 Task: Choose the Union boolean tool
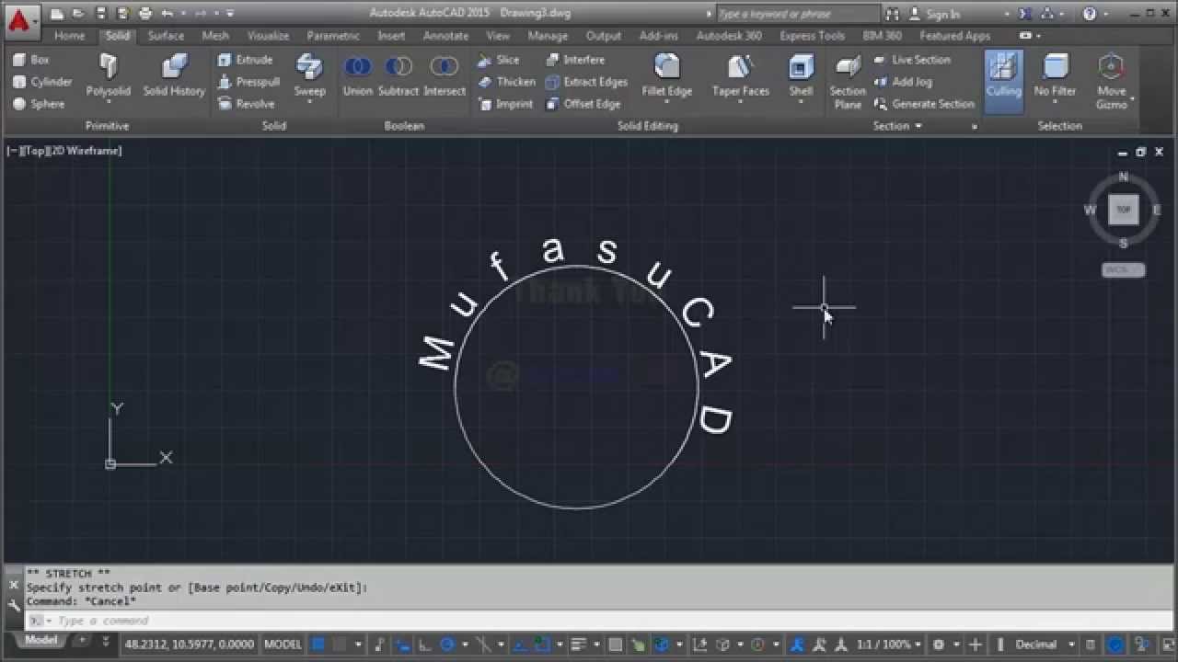point(357,75)
